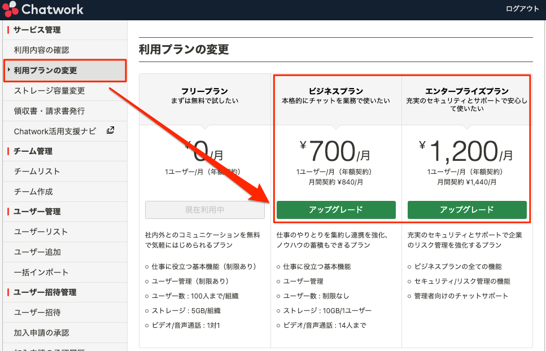The width and height of the screenshot is (546, 351).
Task: Click the 利用プランの変更 page title
Action: 184,50
